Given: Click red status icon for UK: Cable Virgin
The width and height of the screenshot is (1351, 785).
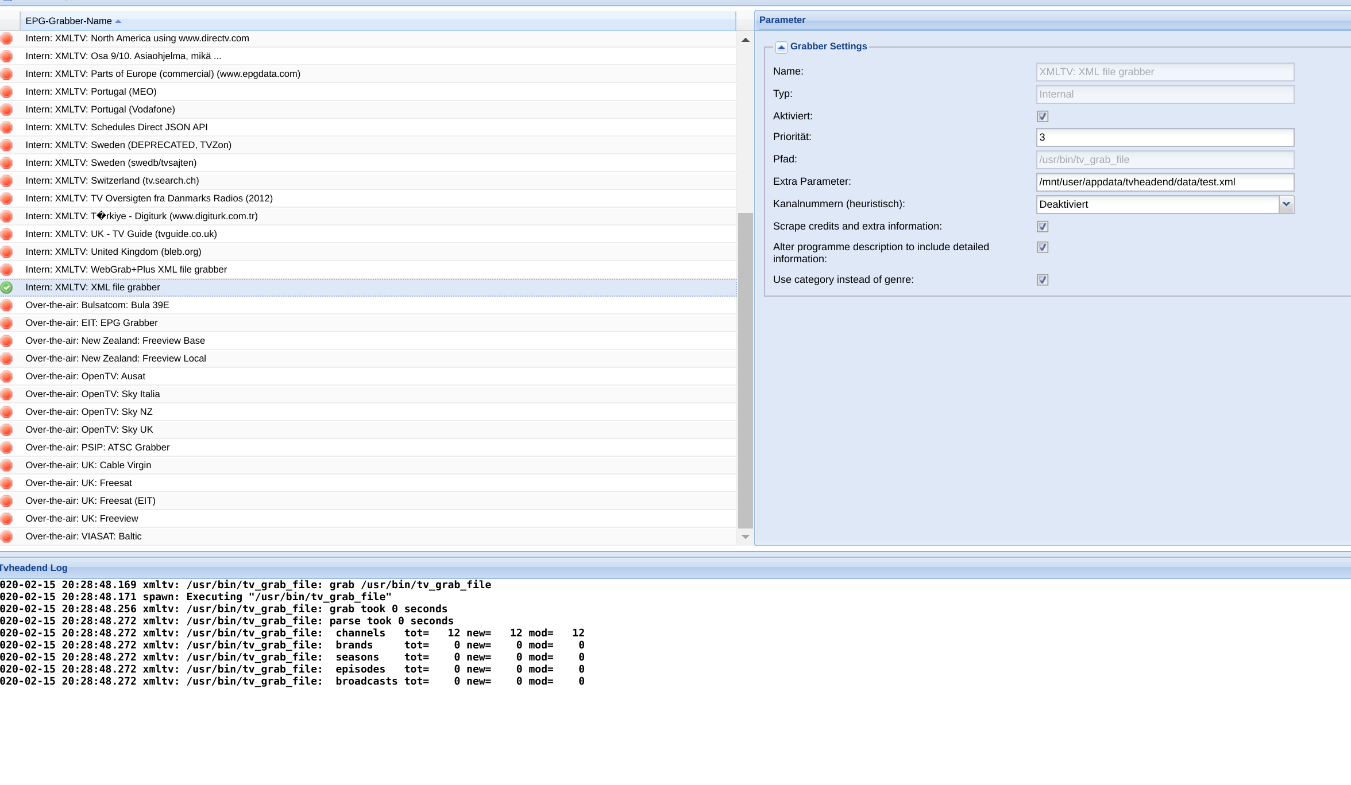Looking at the screenshot, I should [x=7, y=465].
